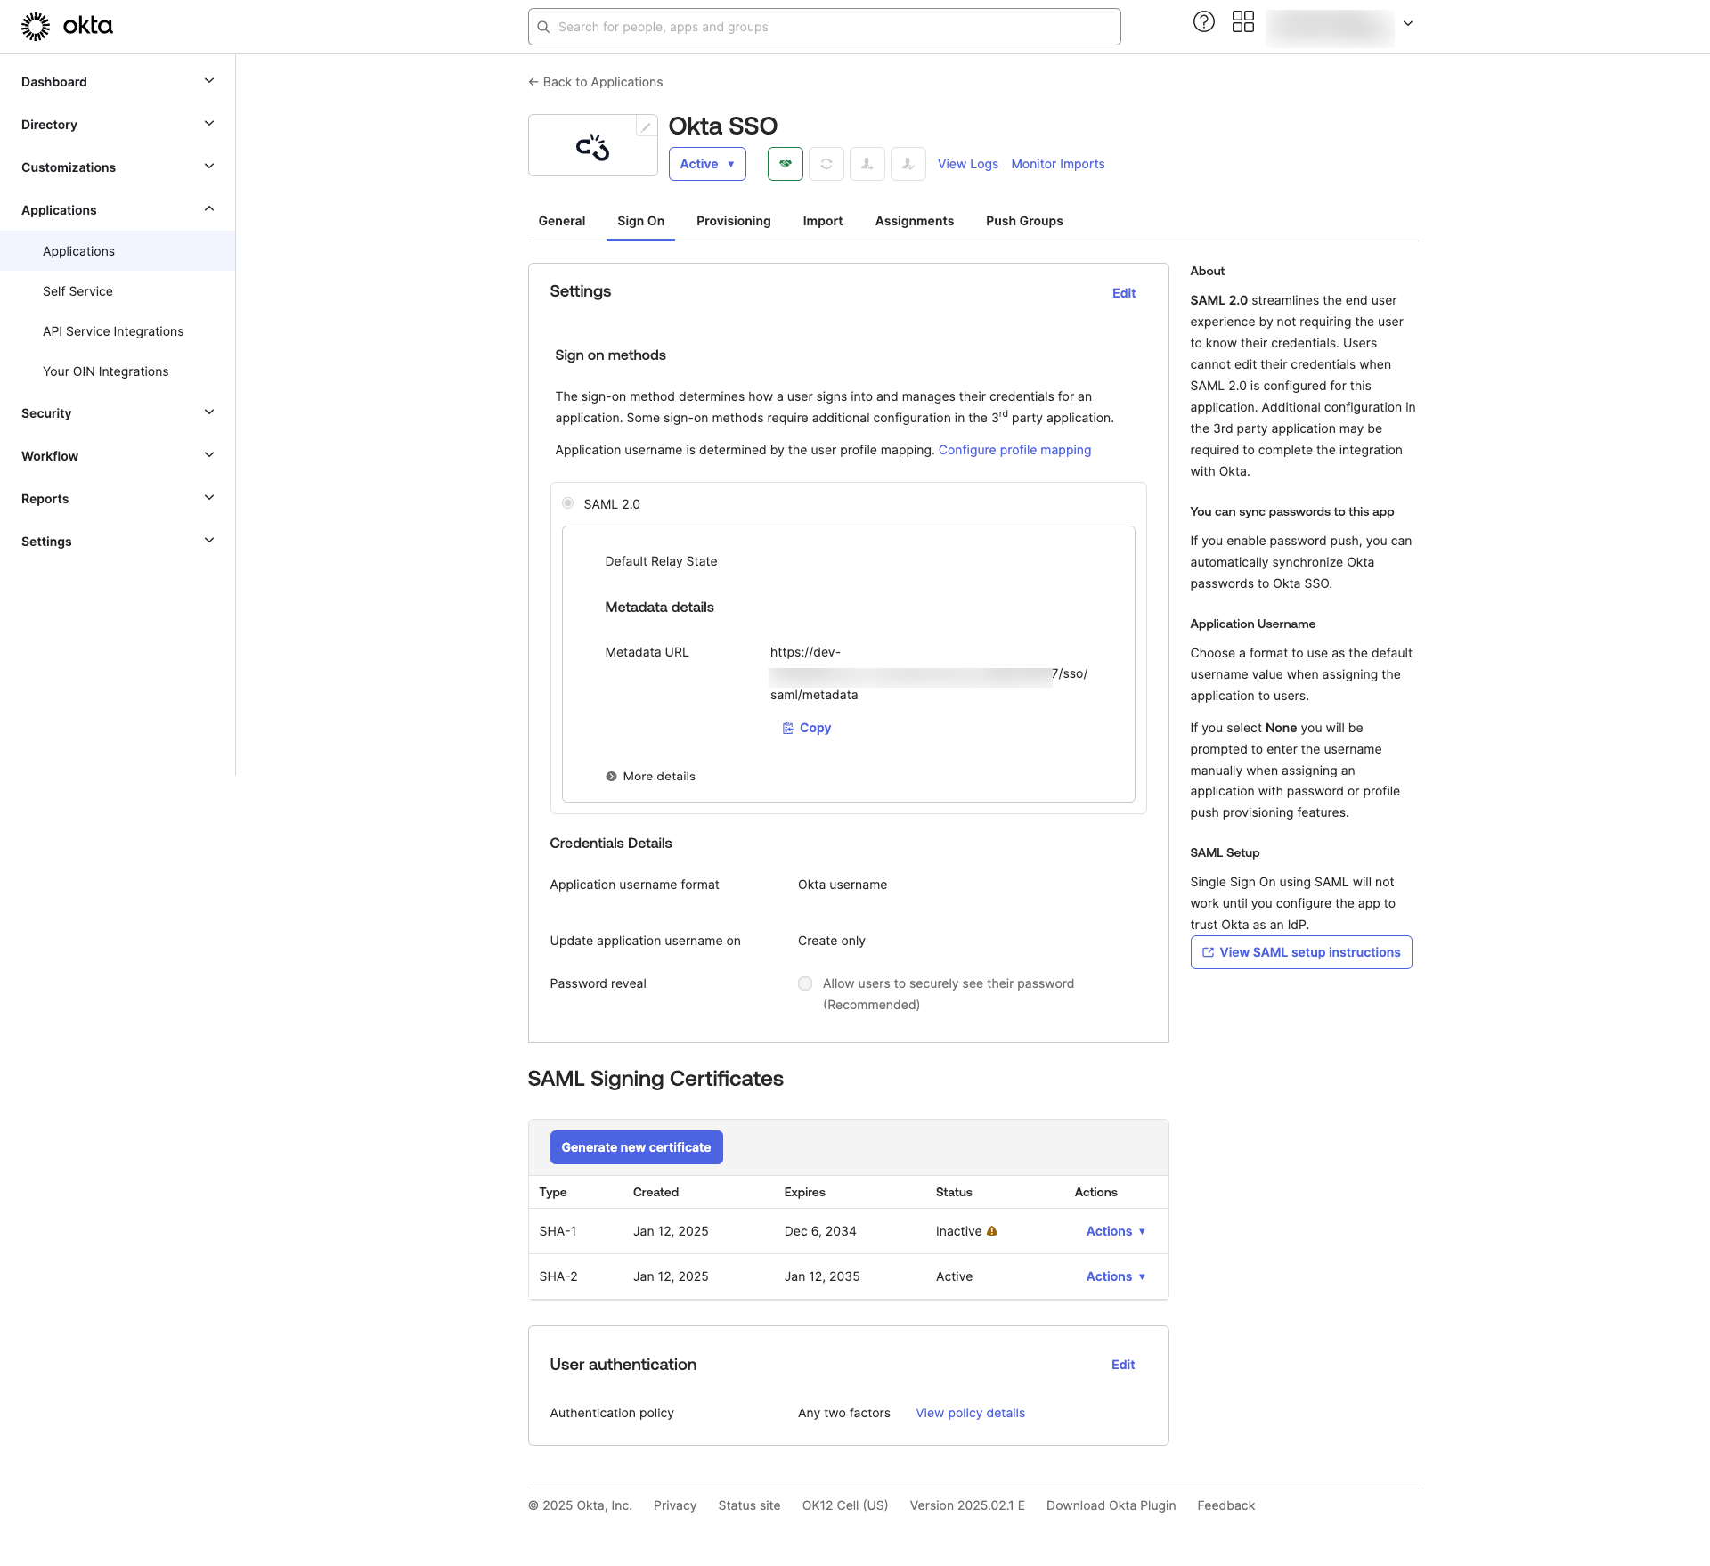Viewport: 1710px width, 1566px height.
Task: Click the import users person icon
Action: click(x=867, y=164)
